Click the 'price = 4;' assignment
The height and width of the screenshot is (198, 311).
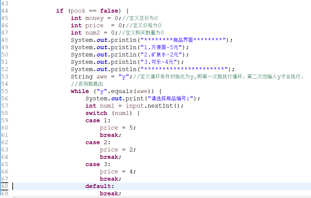tap(118, 172)
